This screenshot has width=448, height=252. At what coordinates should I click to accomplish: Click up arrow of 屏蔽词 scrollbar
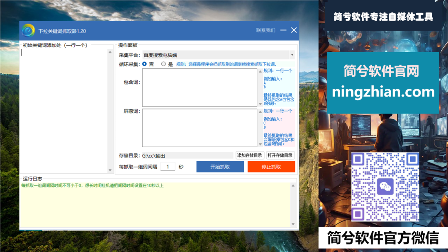(260, 111)
